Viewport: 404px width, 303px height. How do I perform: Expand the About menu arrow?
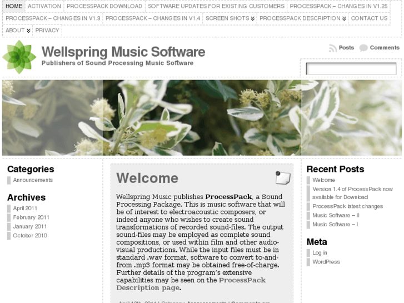click(28, 31)
